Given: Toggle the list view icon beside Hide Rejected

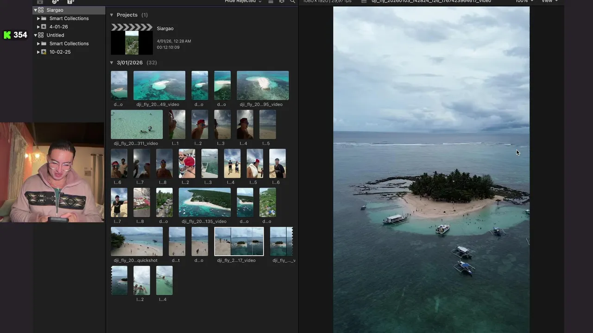Looking at the screenshot, I should [x=271, y=1].
